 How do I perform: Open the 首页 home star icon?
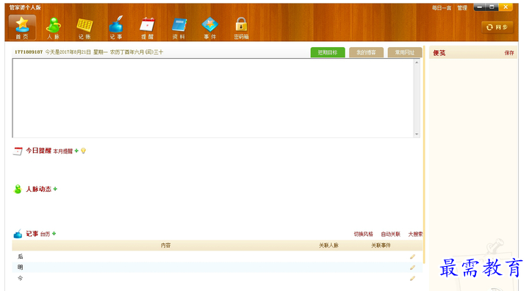[22, 27]
